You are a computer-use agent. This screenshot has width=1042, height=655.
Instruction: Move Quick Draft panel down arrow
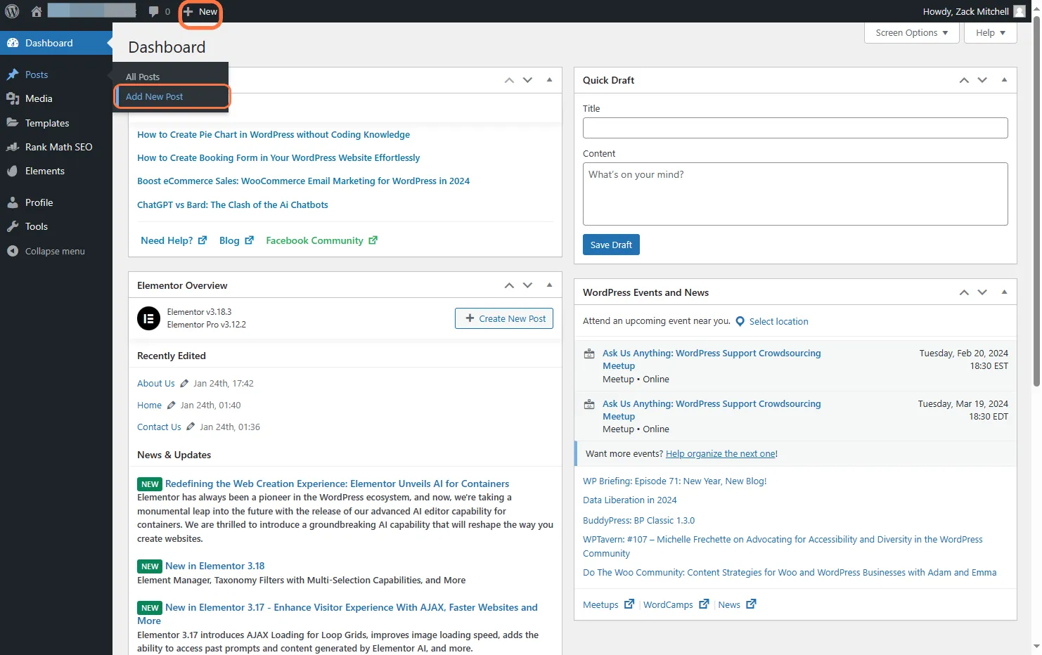[982, 80]
